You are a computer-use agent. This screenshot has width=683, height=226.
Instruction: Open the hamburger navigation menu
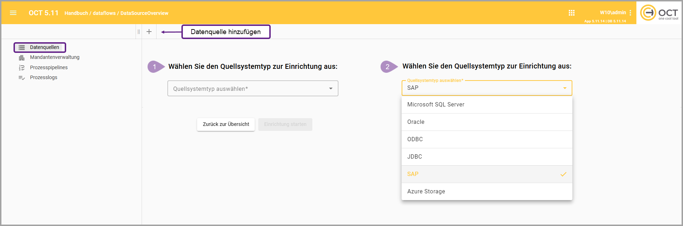click(x=13, y=13)
